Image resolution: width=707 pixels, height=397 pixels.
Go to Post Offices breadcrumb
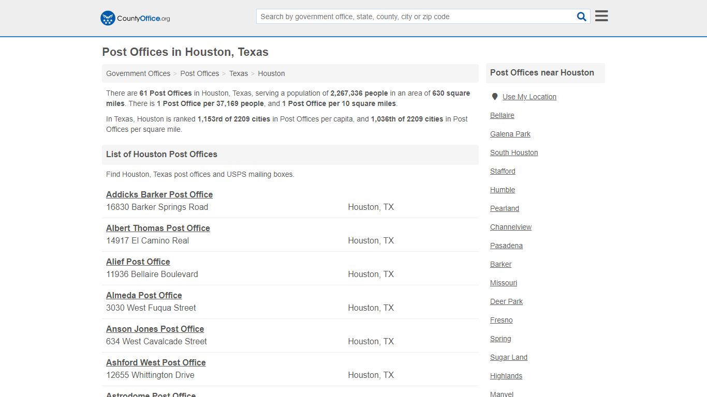200,73
